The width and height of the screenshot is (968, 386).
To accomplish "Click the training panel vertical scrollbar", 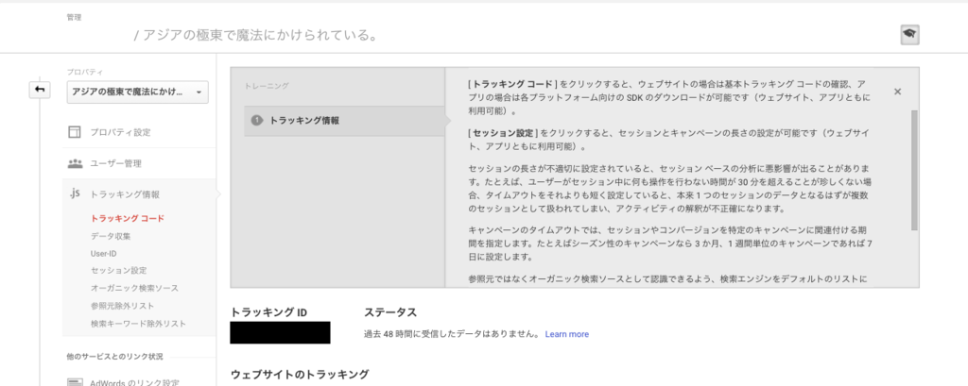I will pyautogui.click(x=914, y=170).
